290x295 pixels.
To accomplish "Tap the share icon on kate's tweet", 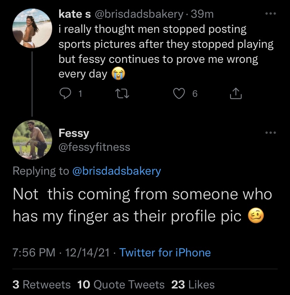I will point(235,93).
